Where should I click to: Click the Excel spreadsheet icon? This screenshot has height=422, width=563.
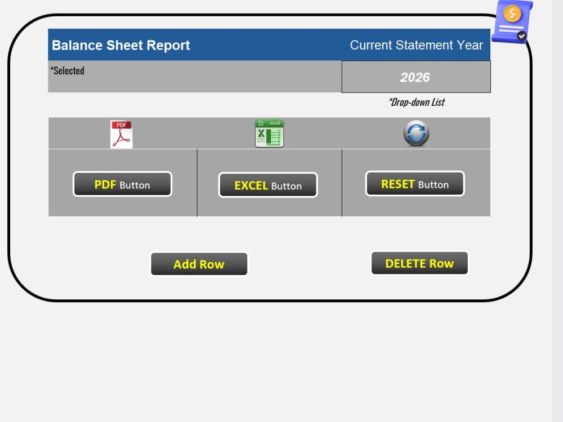pos(269,133)
